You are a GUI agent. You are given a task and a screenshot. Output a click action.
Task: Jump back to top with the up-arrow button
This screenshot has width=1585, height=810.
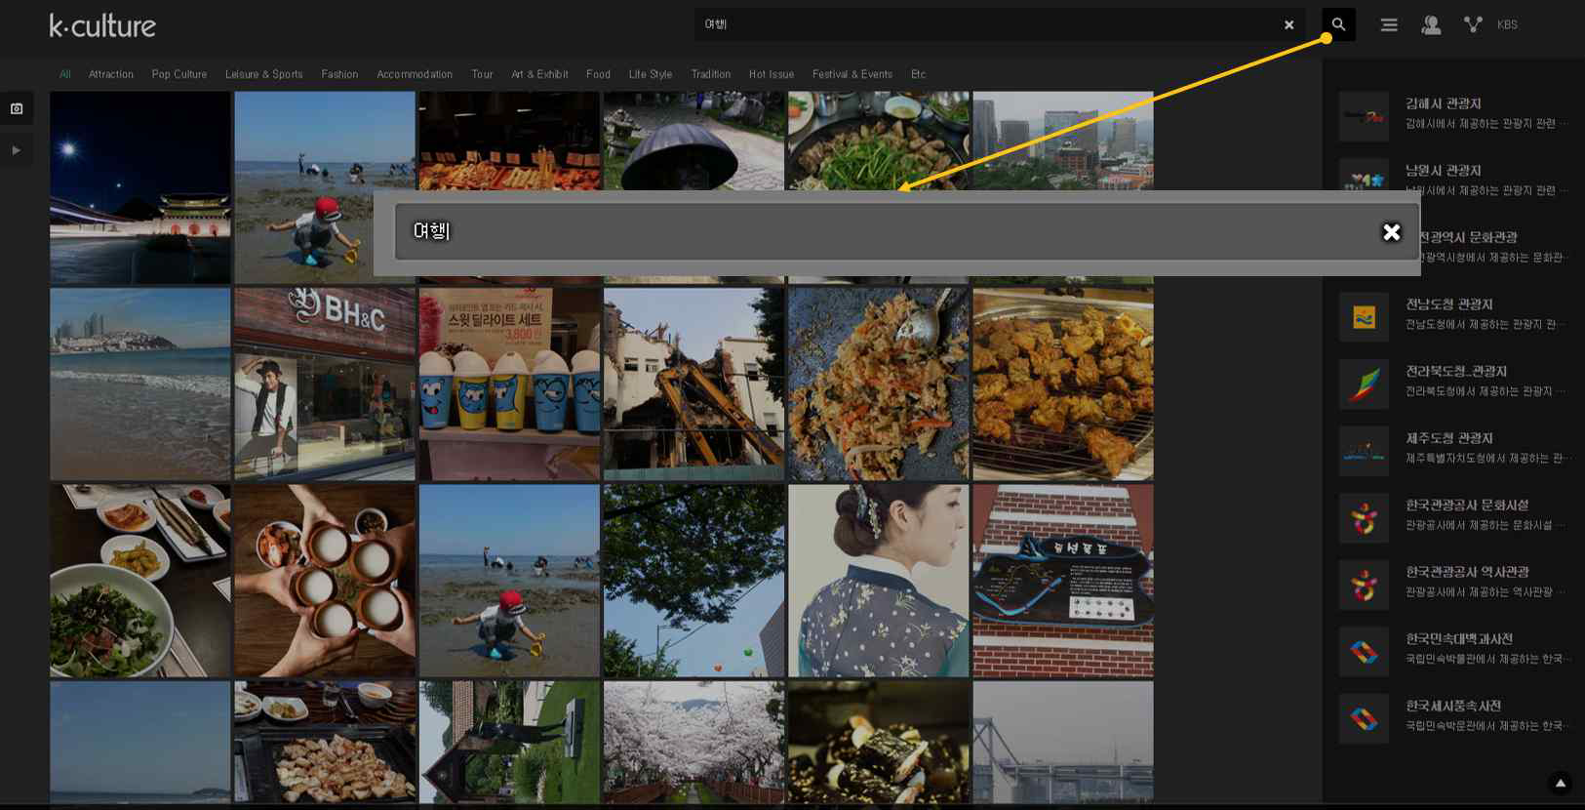(x=1560, y=783)
